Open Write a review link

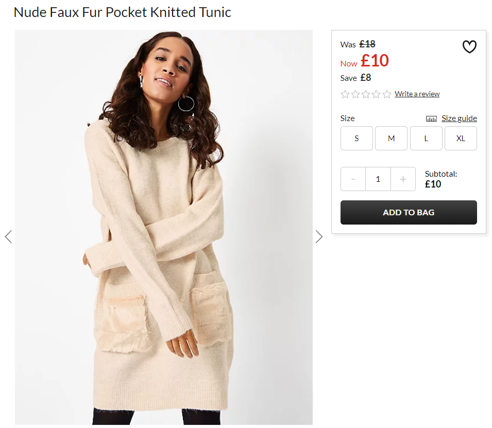click(x=417, y=94)
